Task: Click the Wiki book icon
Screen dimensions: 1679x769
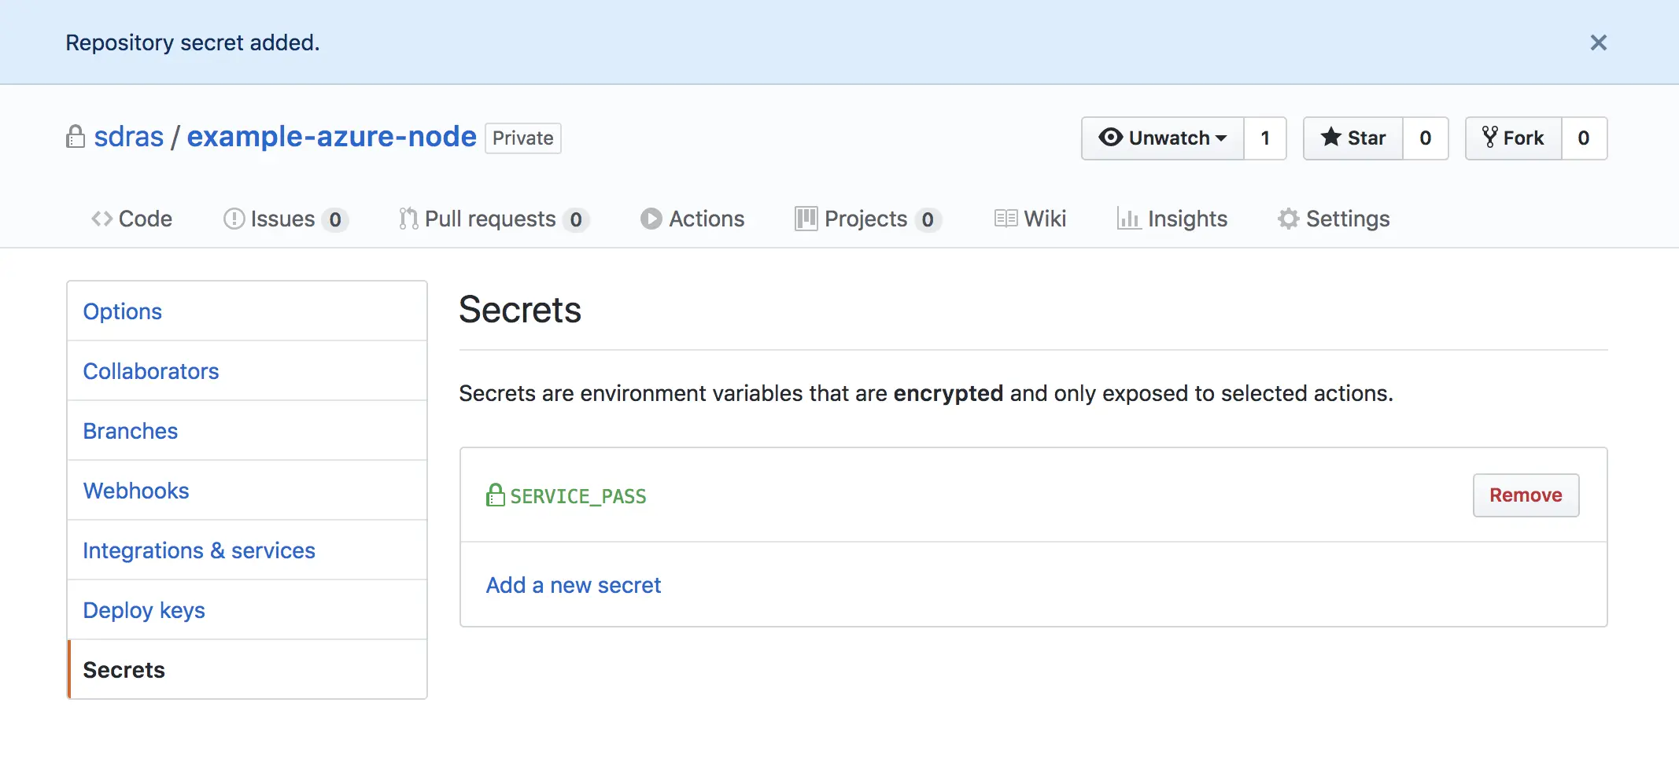Action: point(1006,219)
